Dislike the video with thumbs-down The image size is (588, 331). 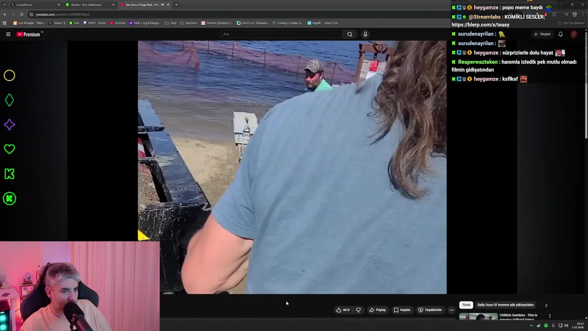click(358, 310)
